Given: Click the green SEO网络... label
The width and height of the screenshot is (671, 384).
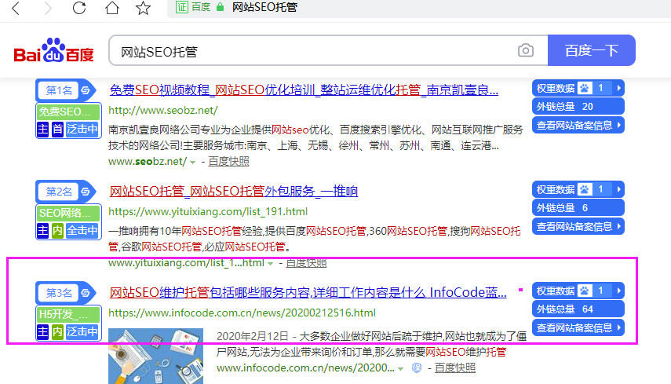Looking at the screenshot, I should [x=68, y=213].
